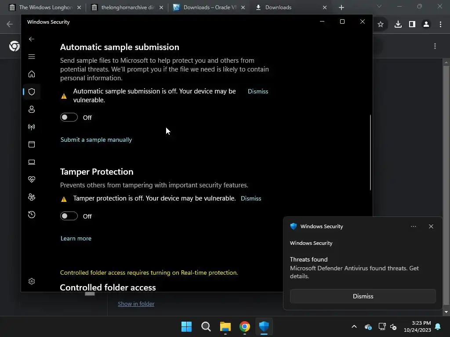Open the Home page icon
This screenshot has width=450, height=337.
32,74
